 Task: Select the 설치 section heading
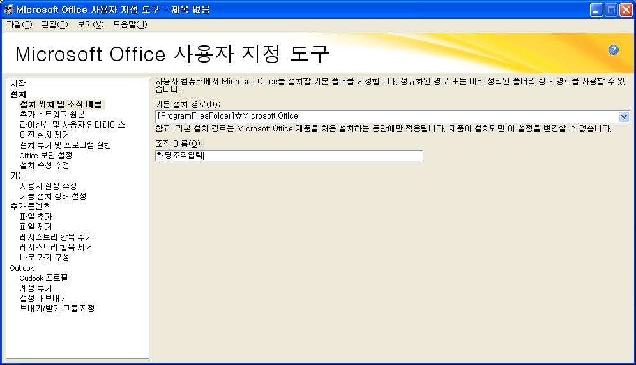[19, 94]
